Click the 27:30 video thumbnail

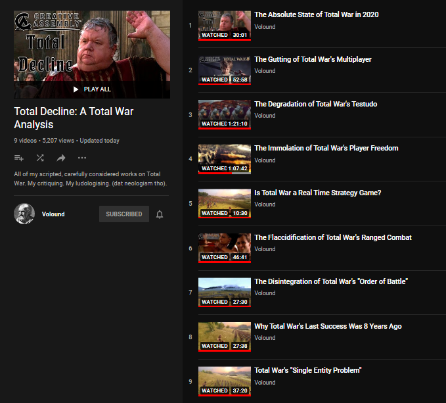[x=225, y=293]
